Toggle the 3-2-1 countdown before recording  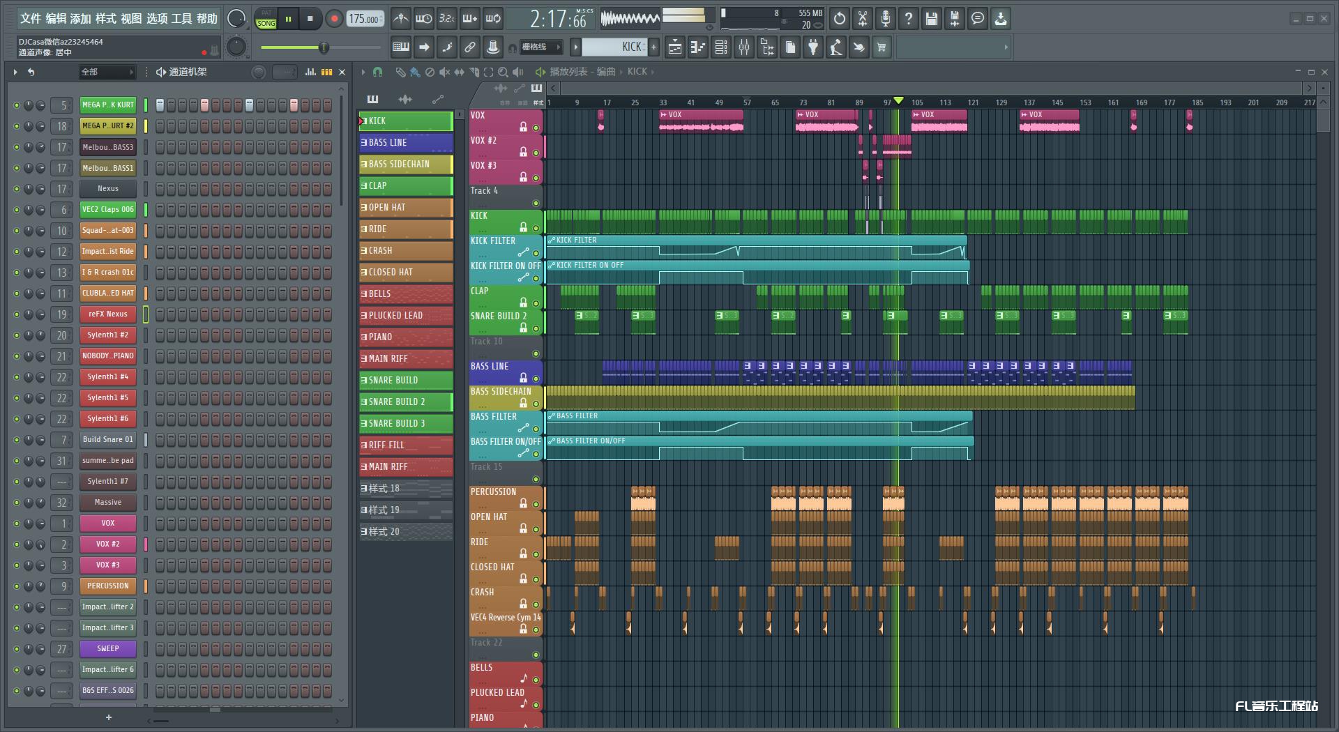[446, 19]
